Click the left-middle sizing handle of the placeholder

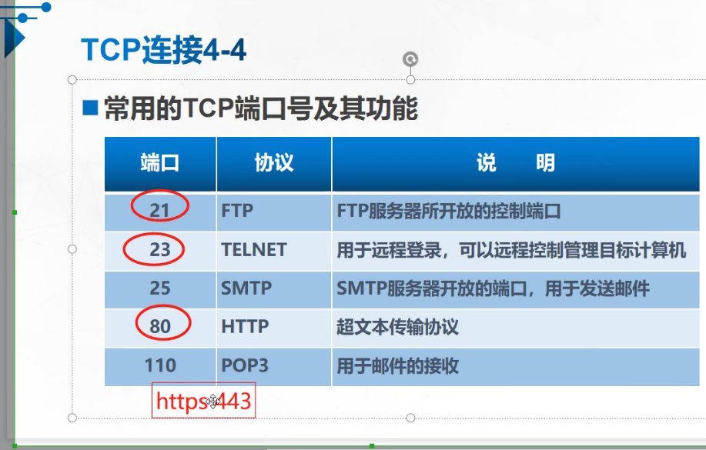[72, 249]
